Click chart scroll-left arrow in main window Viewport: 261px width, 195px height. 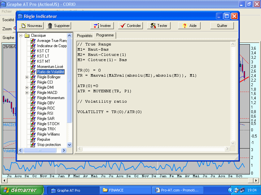pyautogui.click(x=4, y=180)
